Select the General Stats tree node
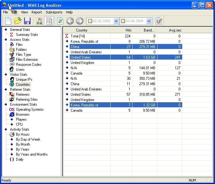215x184 pixels. [20, 30]
